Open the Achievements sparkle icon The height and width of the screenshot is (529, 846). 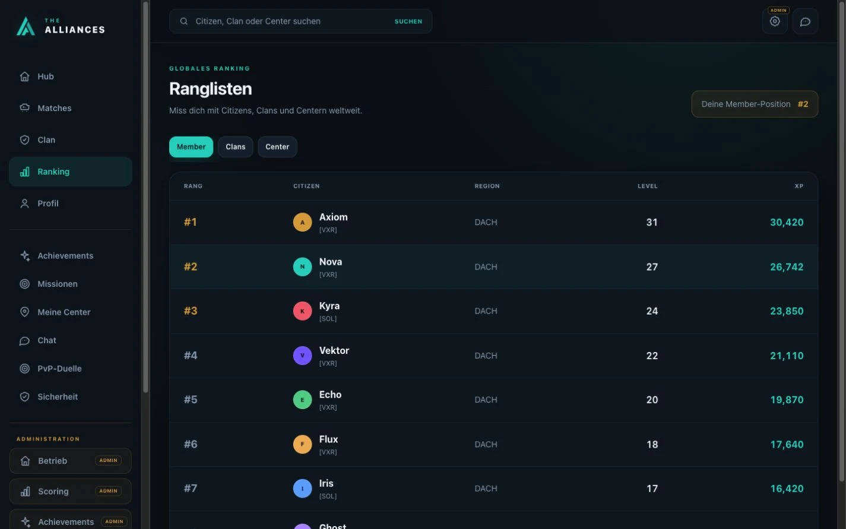[x=25, y=256]
